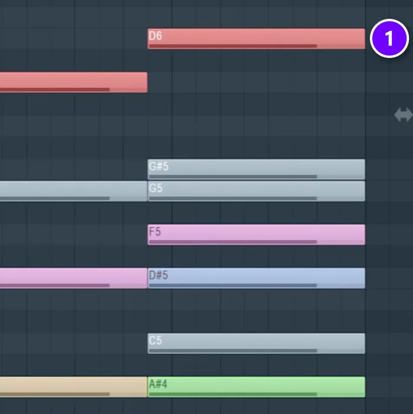
Task: Click the horizontal resize arrow icon
Action: coord(404,115)
